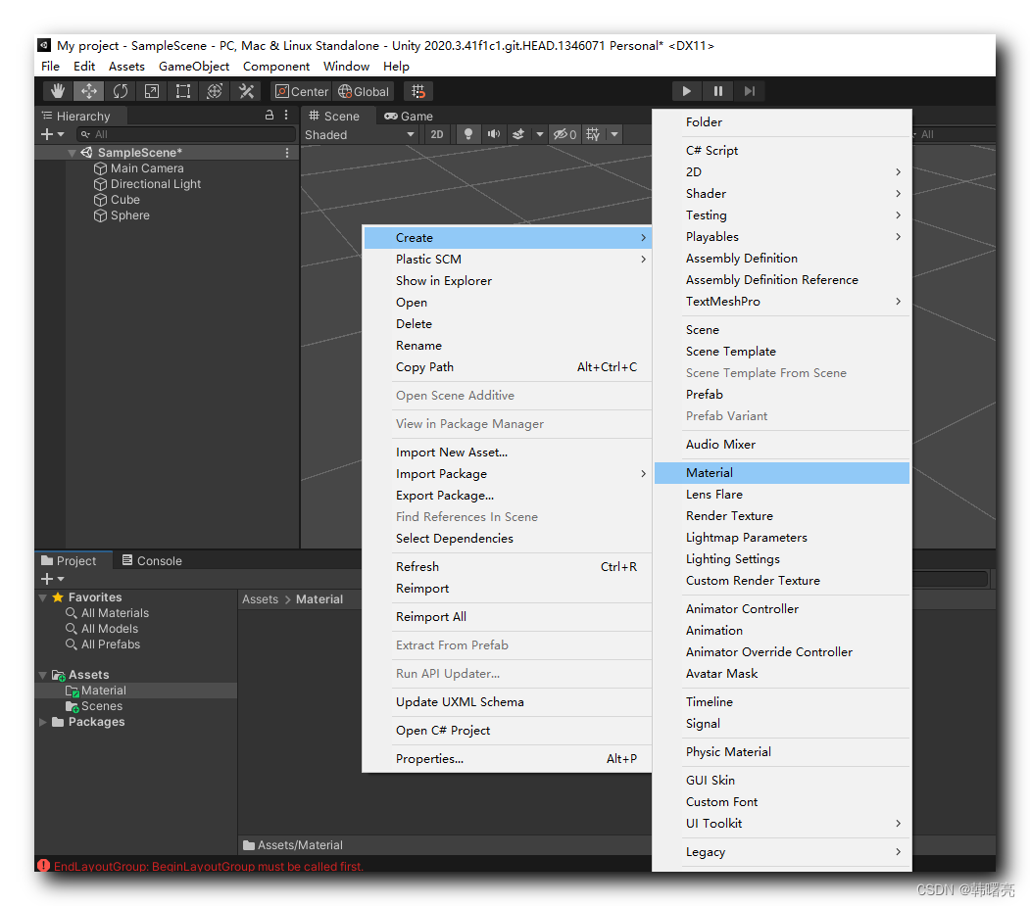This screenshot has height=906, width=1030.
Task: Open Project panel add asset plus dropdown
Action: 53,579
